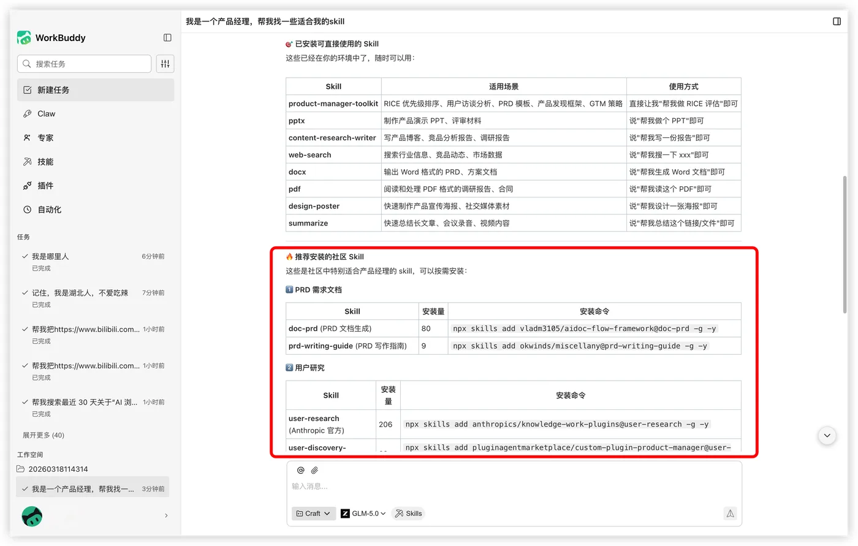This screenshot has height=546, width=858.
Task: Open the 专家 experts section
Action: (96, 138)
